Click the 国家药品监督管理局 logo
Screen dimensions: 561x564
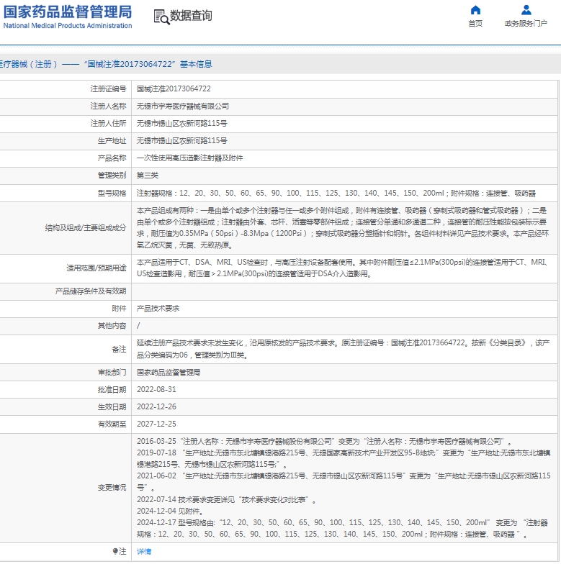click(x=68, y=12)
